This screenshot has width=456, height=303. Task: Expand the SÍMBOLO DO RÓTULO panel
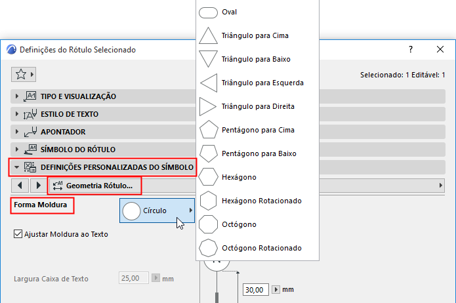(17, 150)
